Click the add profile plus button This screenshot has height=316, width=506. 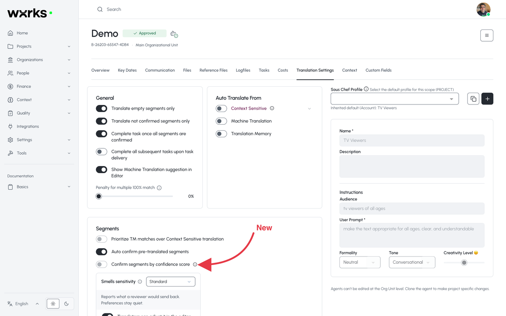coord(487,99)
